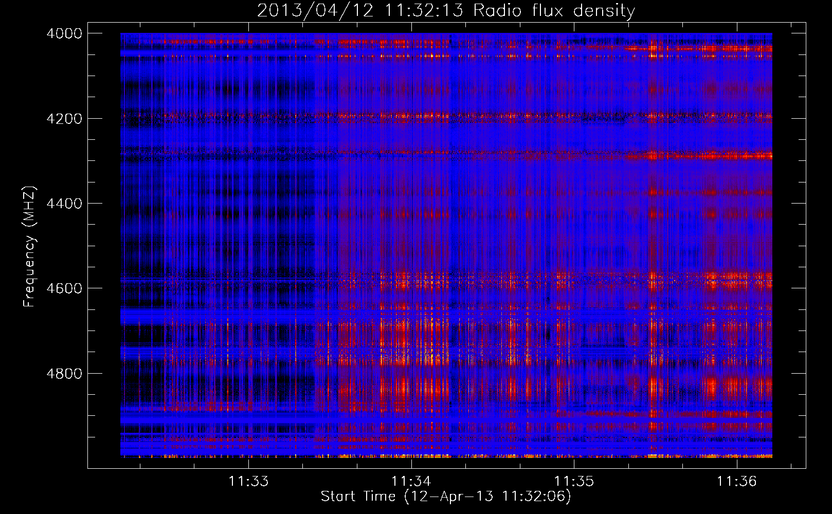Click the "4400" frequency axis label
Screen dimensions: 832x514
(64, 204)
